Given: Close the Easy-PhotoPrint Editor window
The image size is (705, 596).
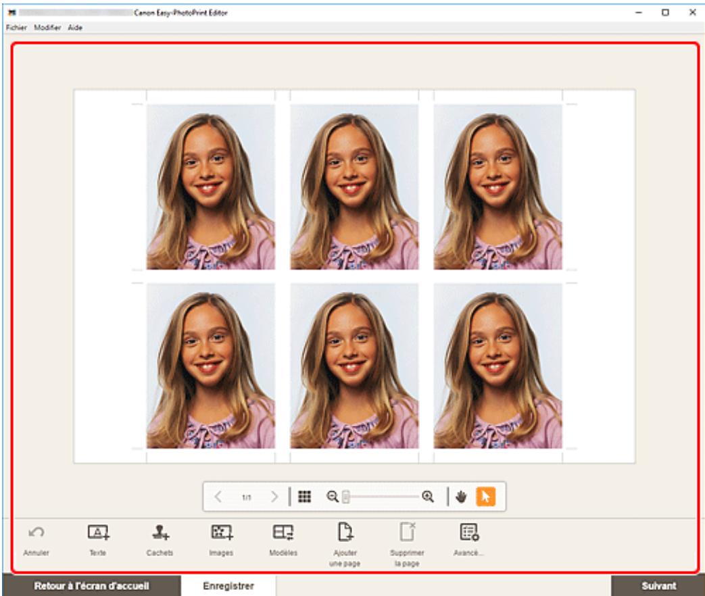Looking at the screenshot, I should (x=693, y=13).
